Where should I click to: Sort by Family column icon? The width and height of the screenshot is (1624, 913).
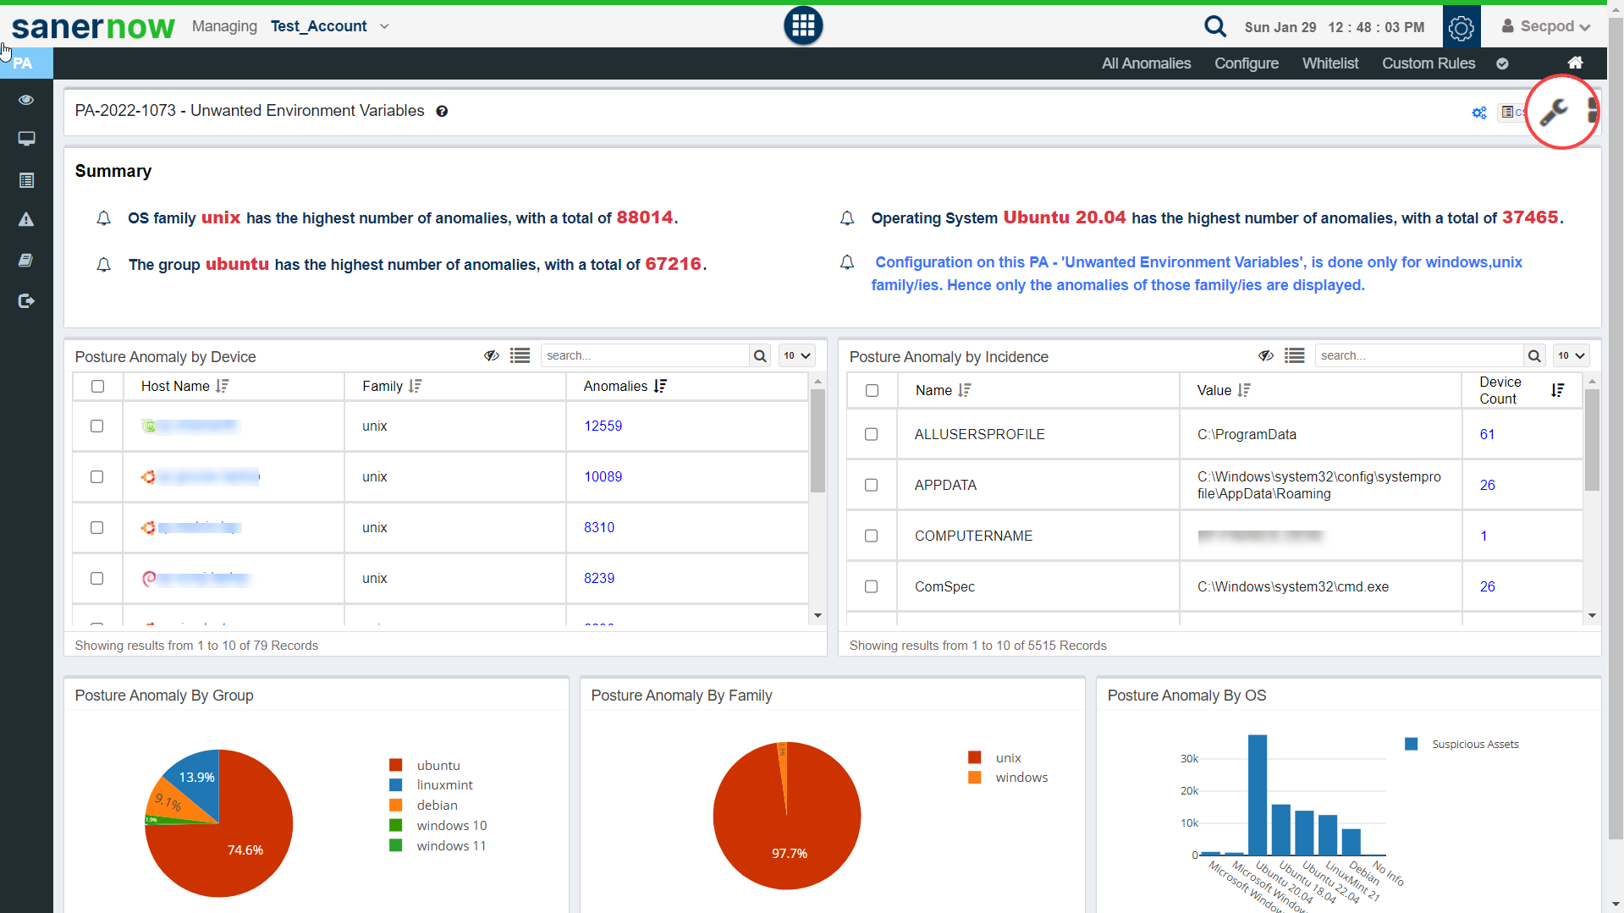(x=415, y=386)
